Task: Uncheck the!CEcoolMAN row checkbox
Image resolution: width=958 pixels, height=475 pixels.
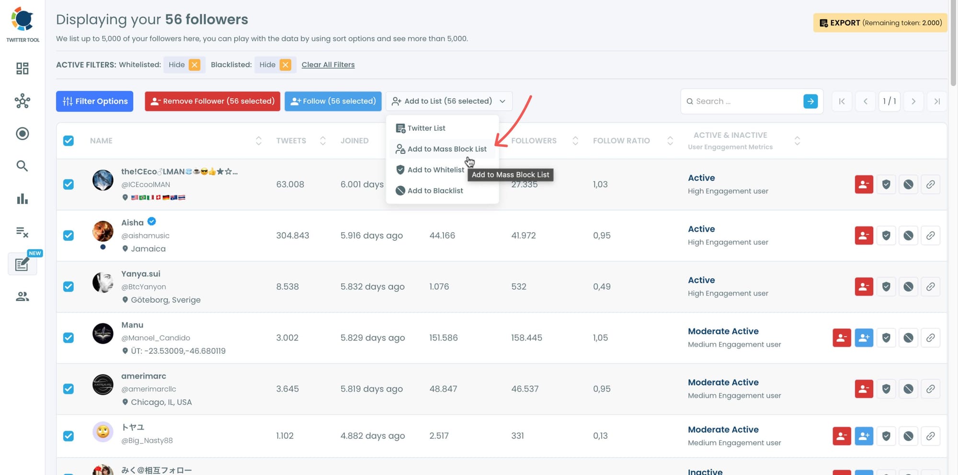Action: click(x=68, y=184)
